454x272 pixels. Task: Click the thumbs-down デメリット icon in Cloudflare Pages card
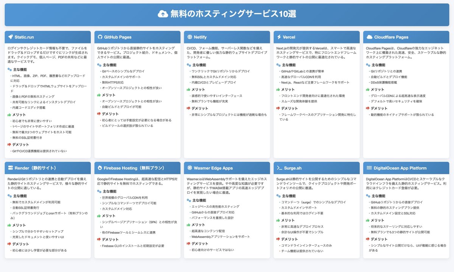pyautogui.click(x=368, y=108)
